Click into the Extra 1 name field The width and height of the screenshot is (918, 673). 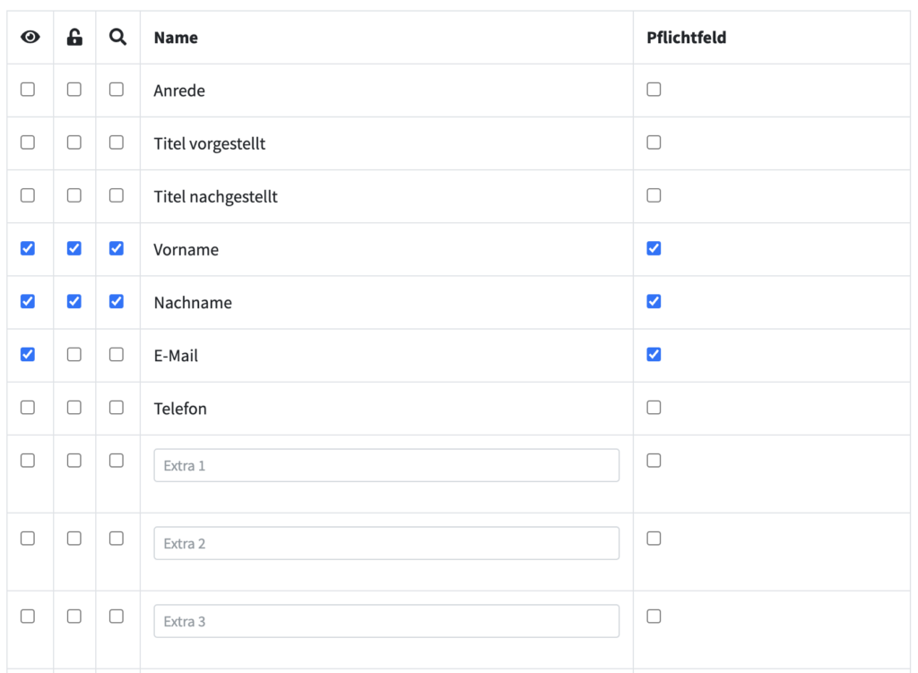386,466
